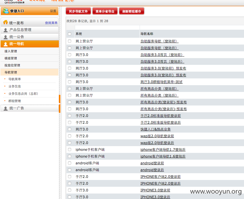
Task: Open 所有商品分类(登录后)-预发布 link
Action: point(163,109)
